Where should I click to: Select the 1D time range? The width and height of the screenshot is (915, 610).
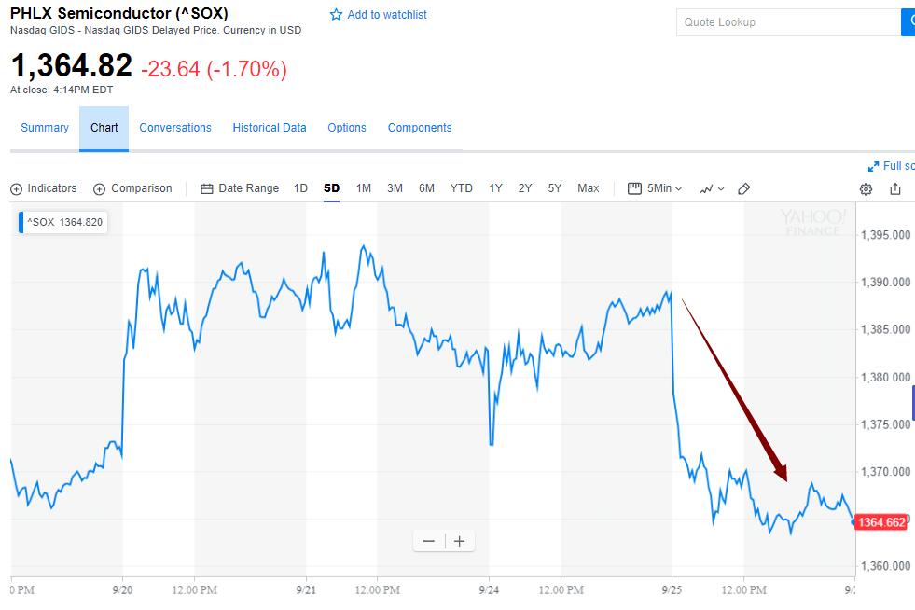click(x=300, y=188)
